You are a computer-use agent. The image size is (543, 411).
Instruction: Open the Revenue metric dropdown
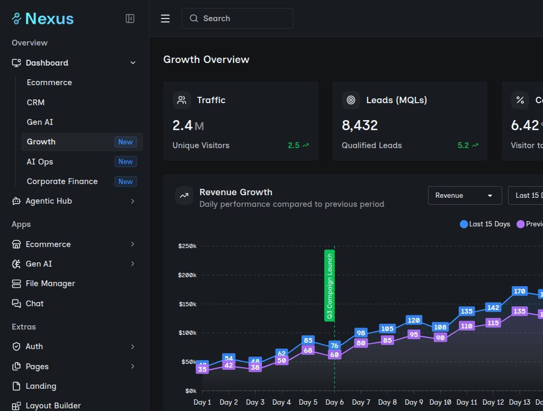pyautogui.click(x=465, y=196)
